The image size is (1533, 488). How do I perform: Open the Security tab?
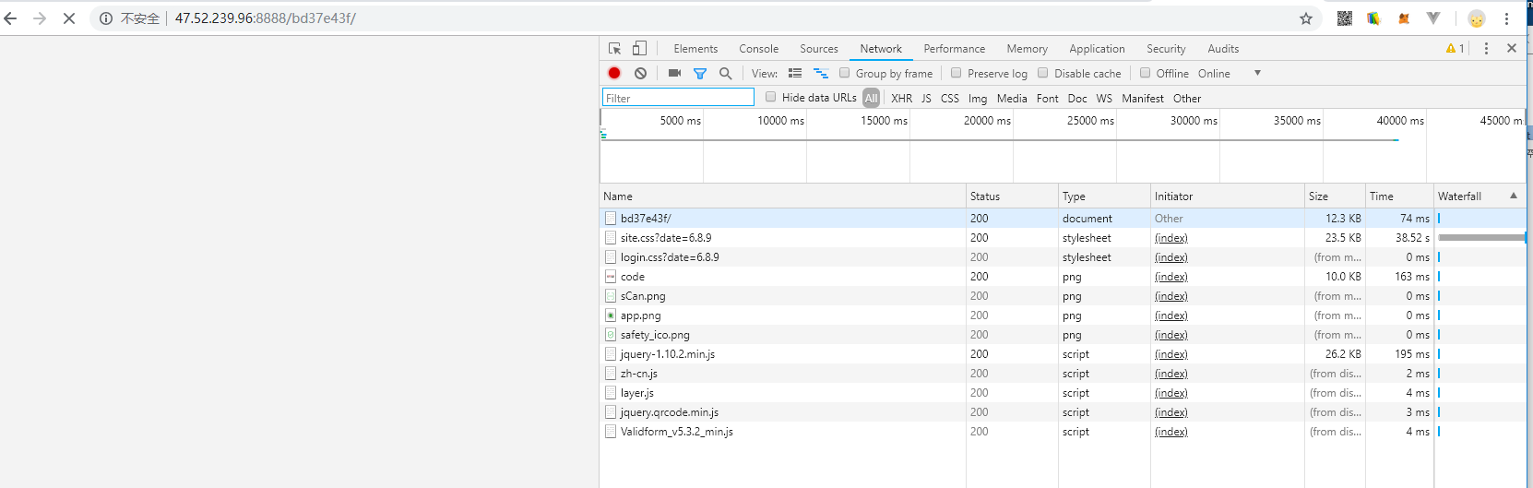(x=1166, y=49)
